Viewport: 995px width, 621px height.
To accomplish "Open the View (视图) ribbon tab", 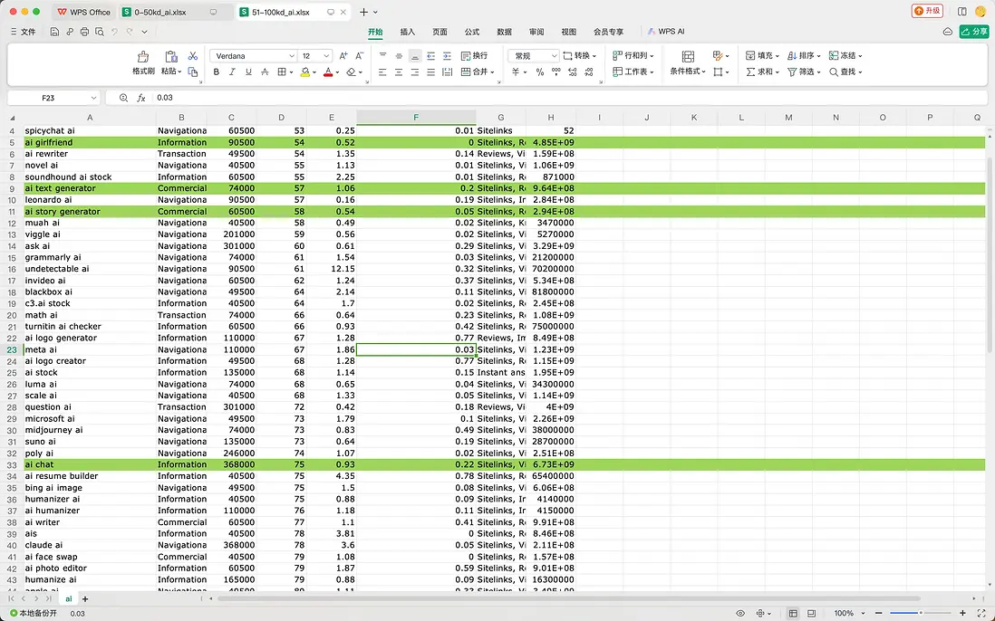I will (x=568, y=32).
